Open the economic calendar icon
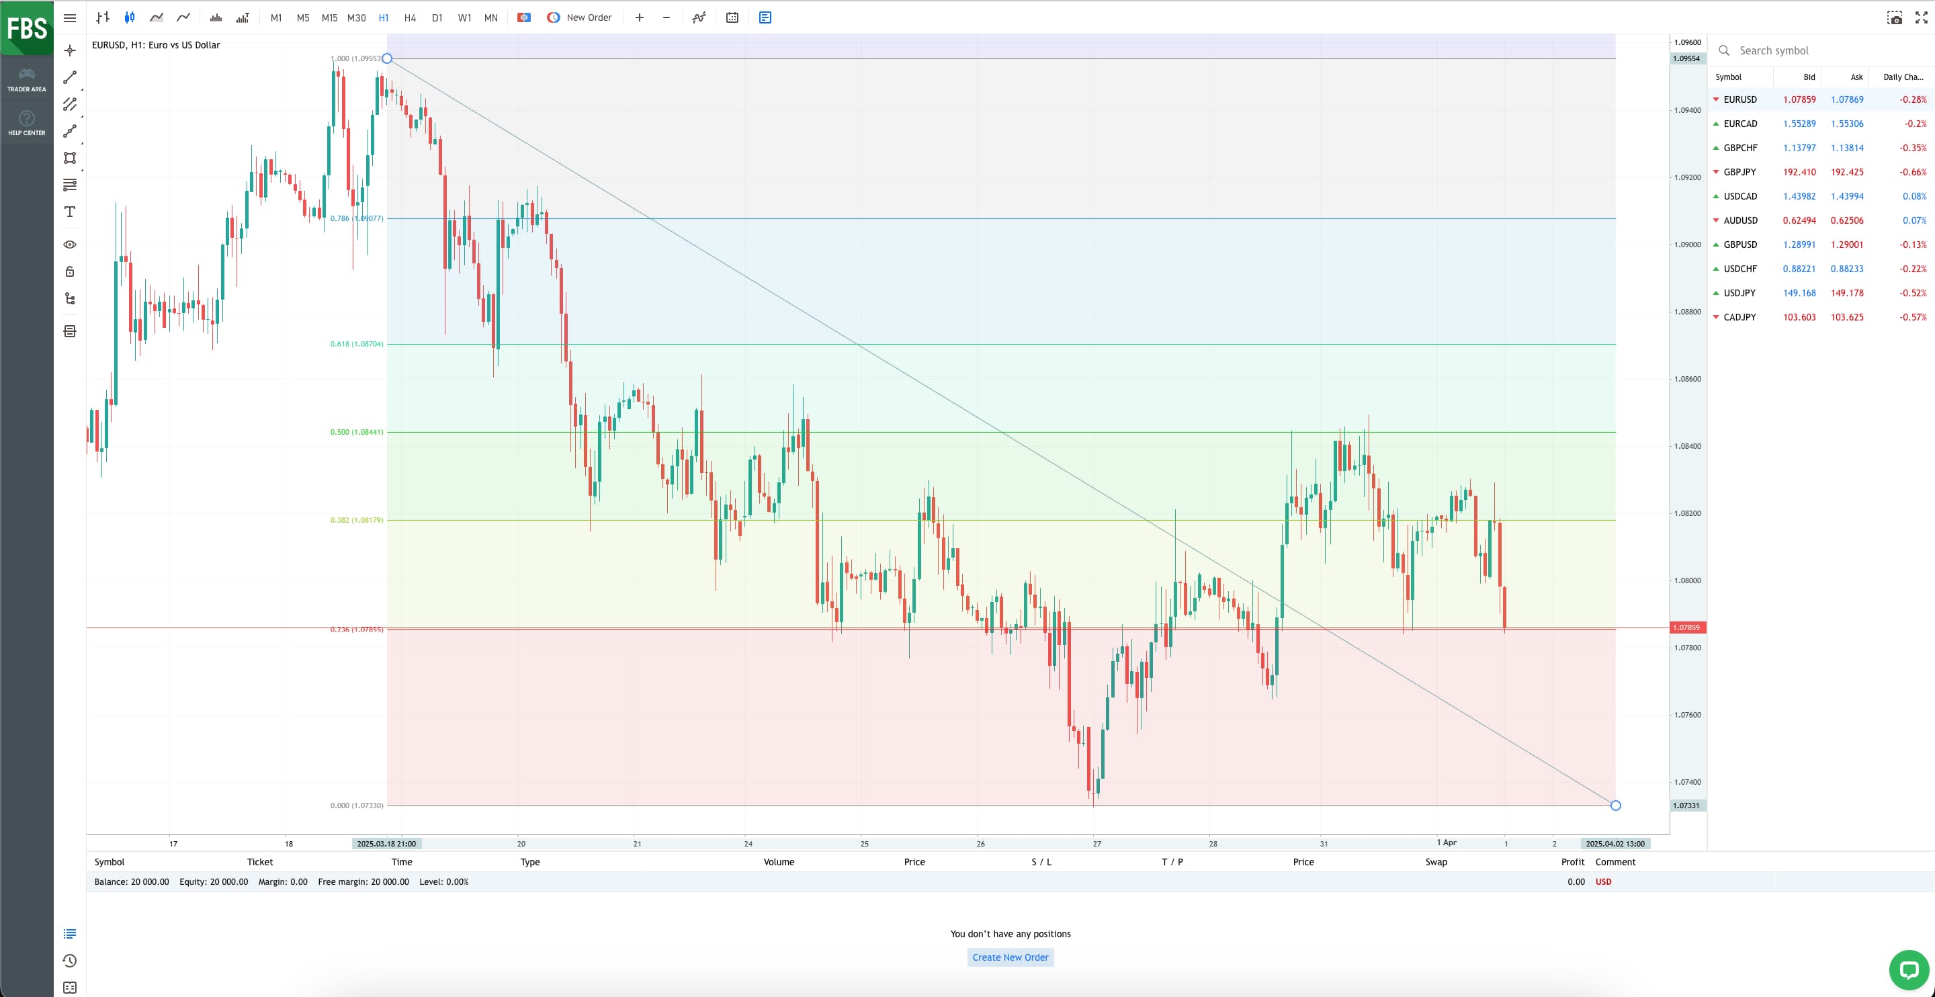This screenshot has width=1935, height=997. tap(732, 17)
